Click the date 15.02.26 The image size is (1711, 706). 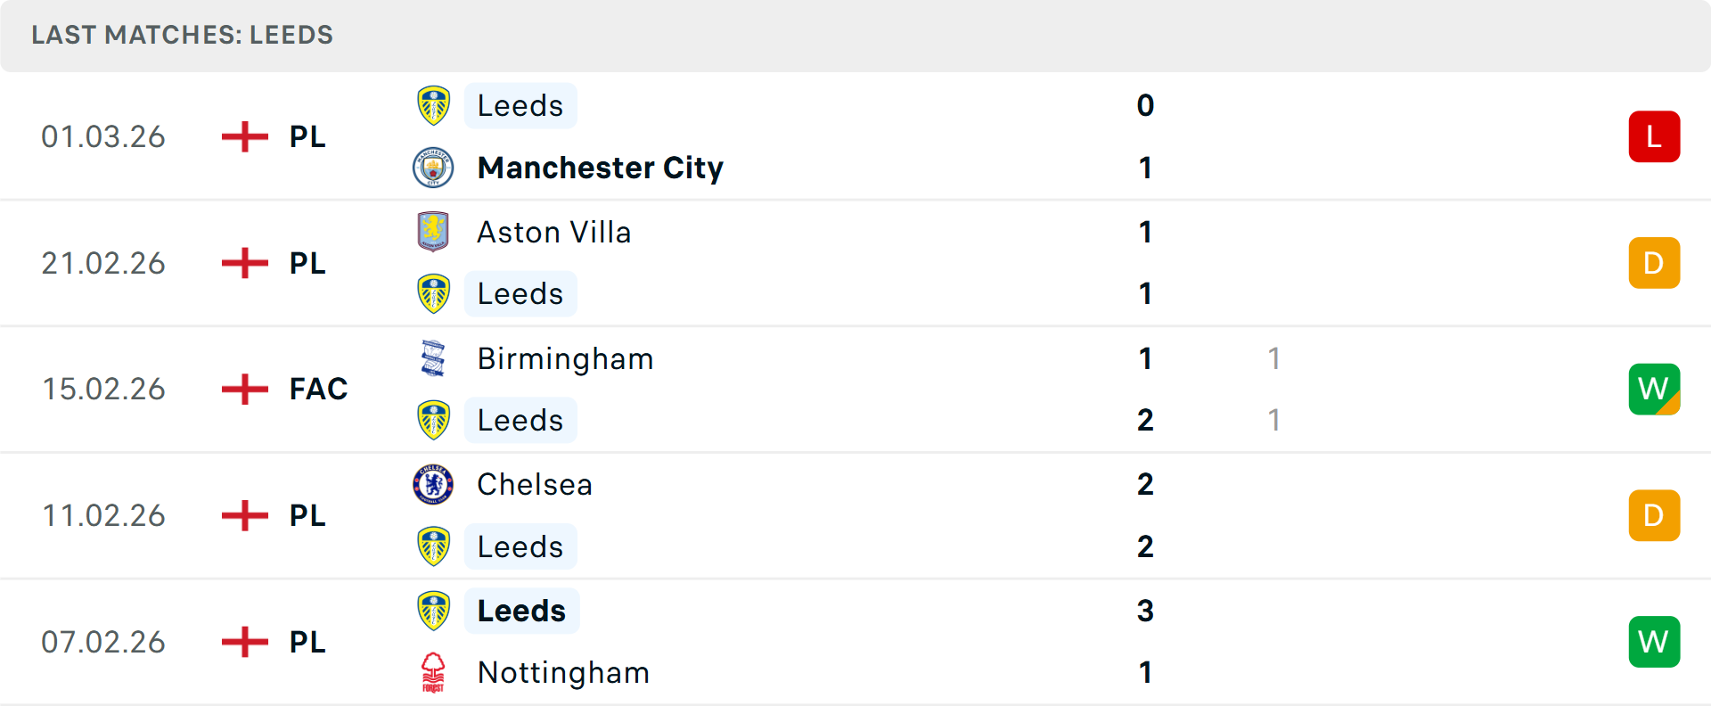tap(103, 389)
